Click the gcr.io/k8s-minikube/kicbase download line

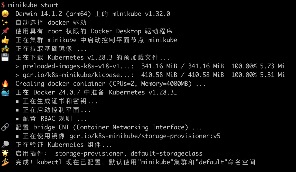pos(78,75)
